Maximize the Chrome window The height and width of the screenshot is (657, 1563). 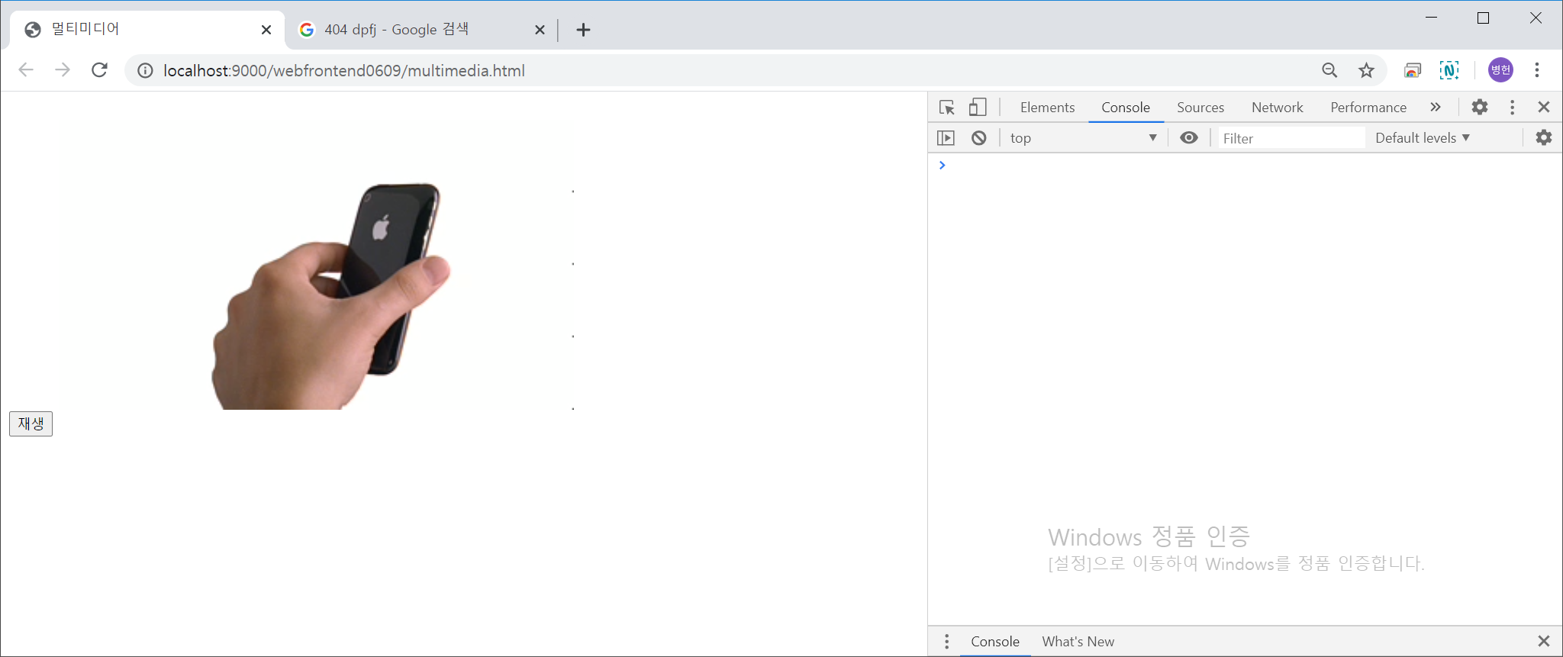(x=1484, y=18)
